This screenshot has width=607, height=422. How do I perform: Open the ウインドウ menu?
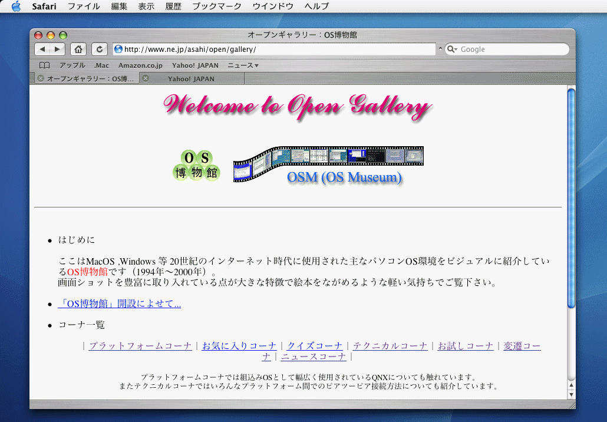click(273, 6)
